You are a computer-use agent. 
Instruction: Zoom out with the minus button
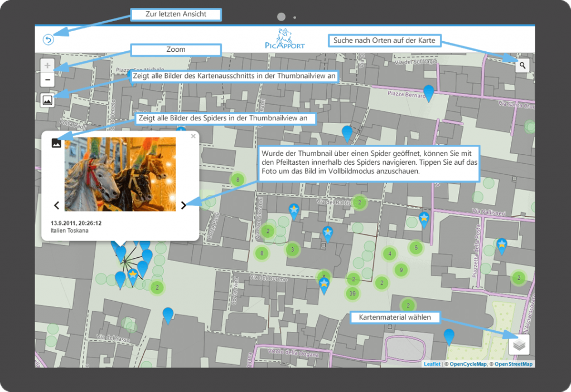click(47, 80)
